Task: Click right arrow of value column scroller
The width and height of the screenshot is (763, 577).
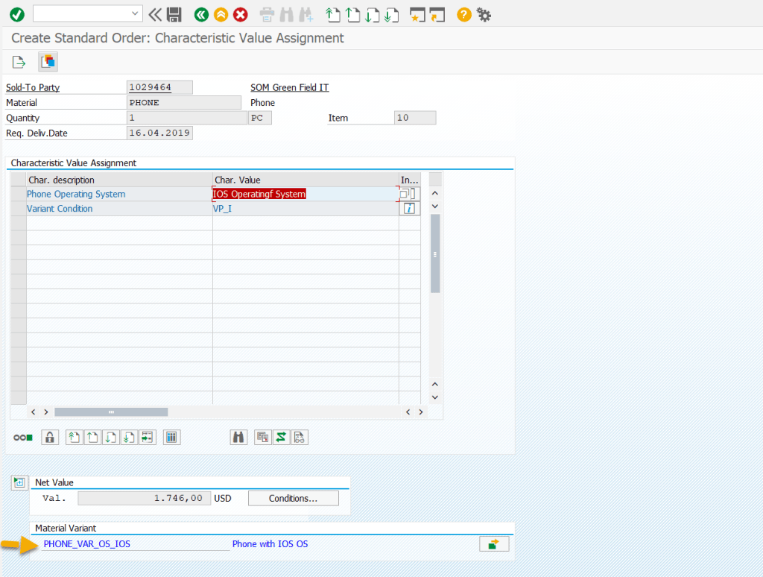Action: click(421, 412)
